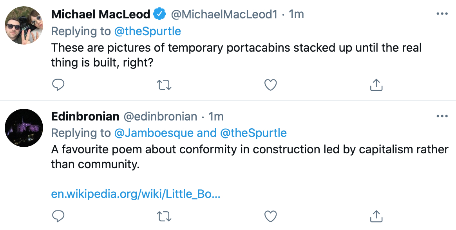The width and height of the screenshot is (456, 230).
Task: Open more options on Michael MacLeod's tweet
Action: [x=442, y=14]
